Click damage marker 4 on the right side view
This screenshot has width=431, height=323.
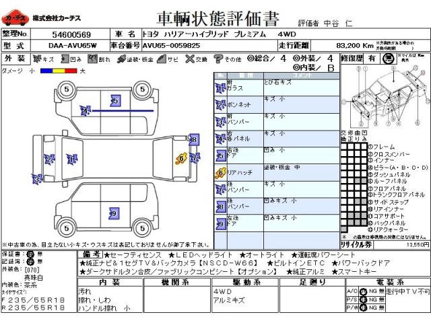point(86,111)
